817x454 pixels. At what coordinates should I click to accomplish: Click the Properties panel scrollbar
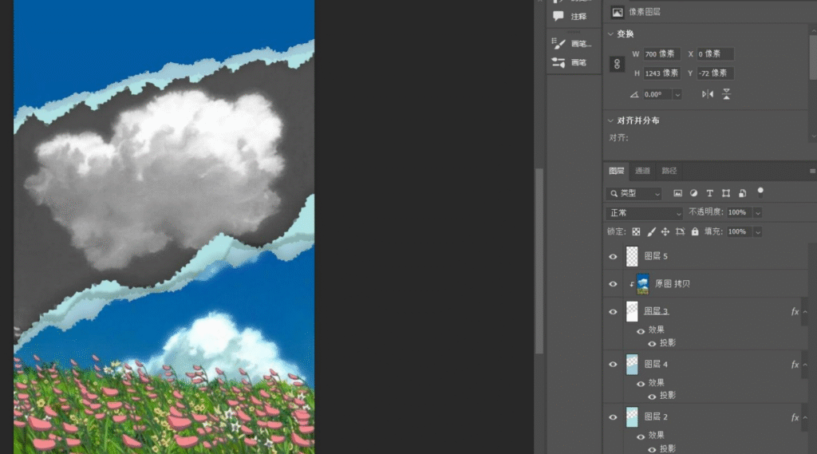click(813, 58)
